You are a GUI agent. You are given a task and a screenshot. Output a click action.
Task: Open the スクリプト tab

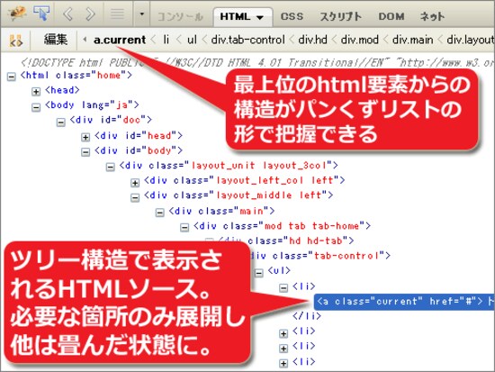click(x=340, y=16)
